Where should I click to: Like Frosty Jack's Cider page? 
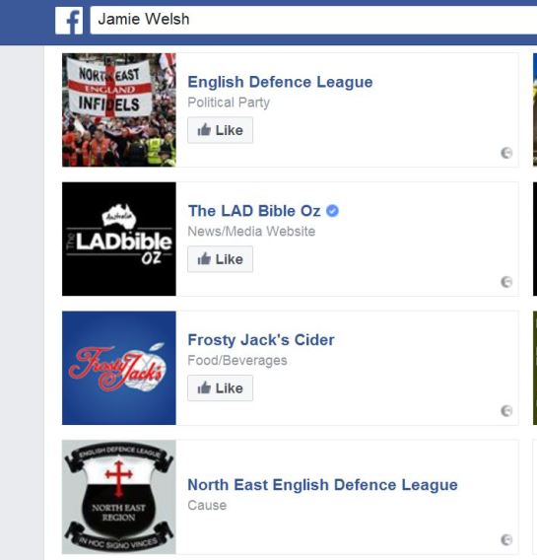220,387
